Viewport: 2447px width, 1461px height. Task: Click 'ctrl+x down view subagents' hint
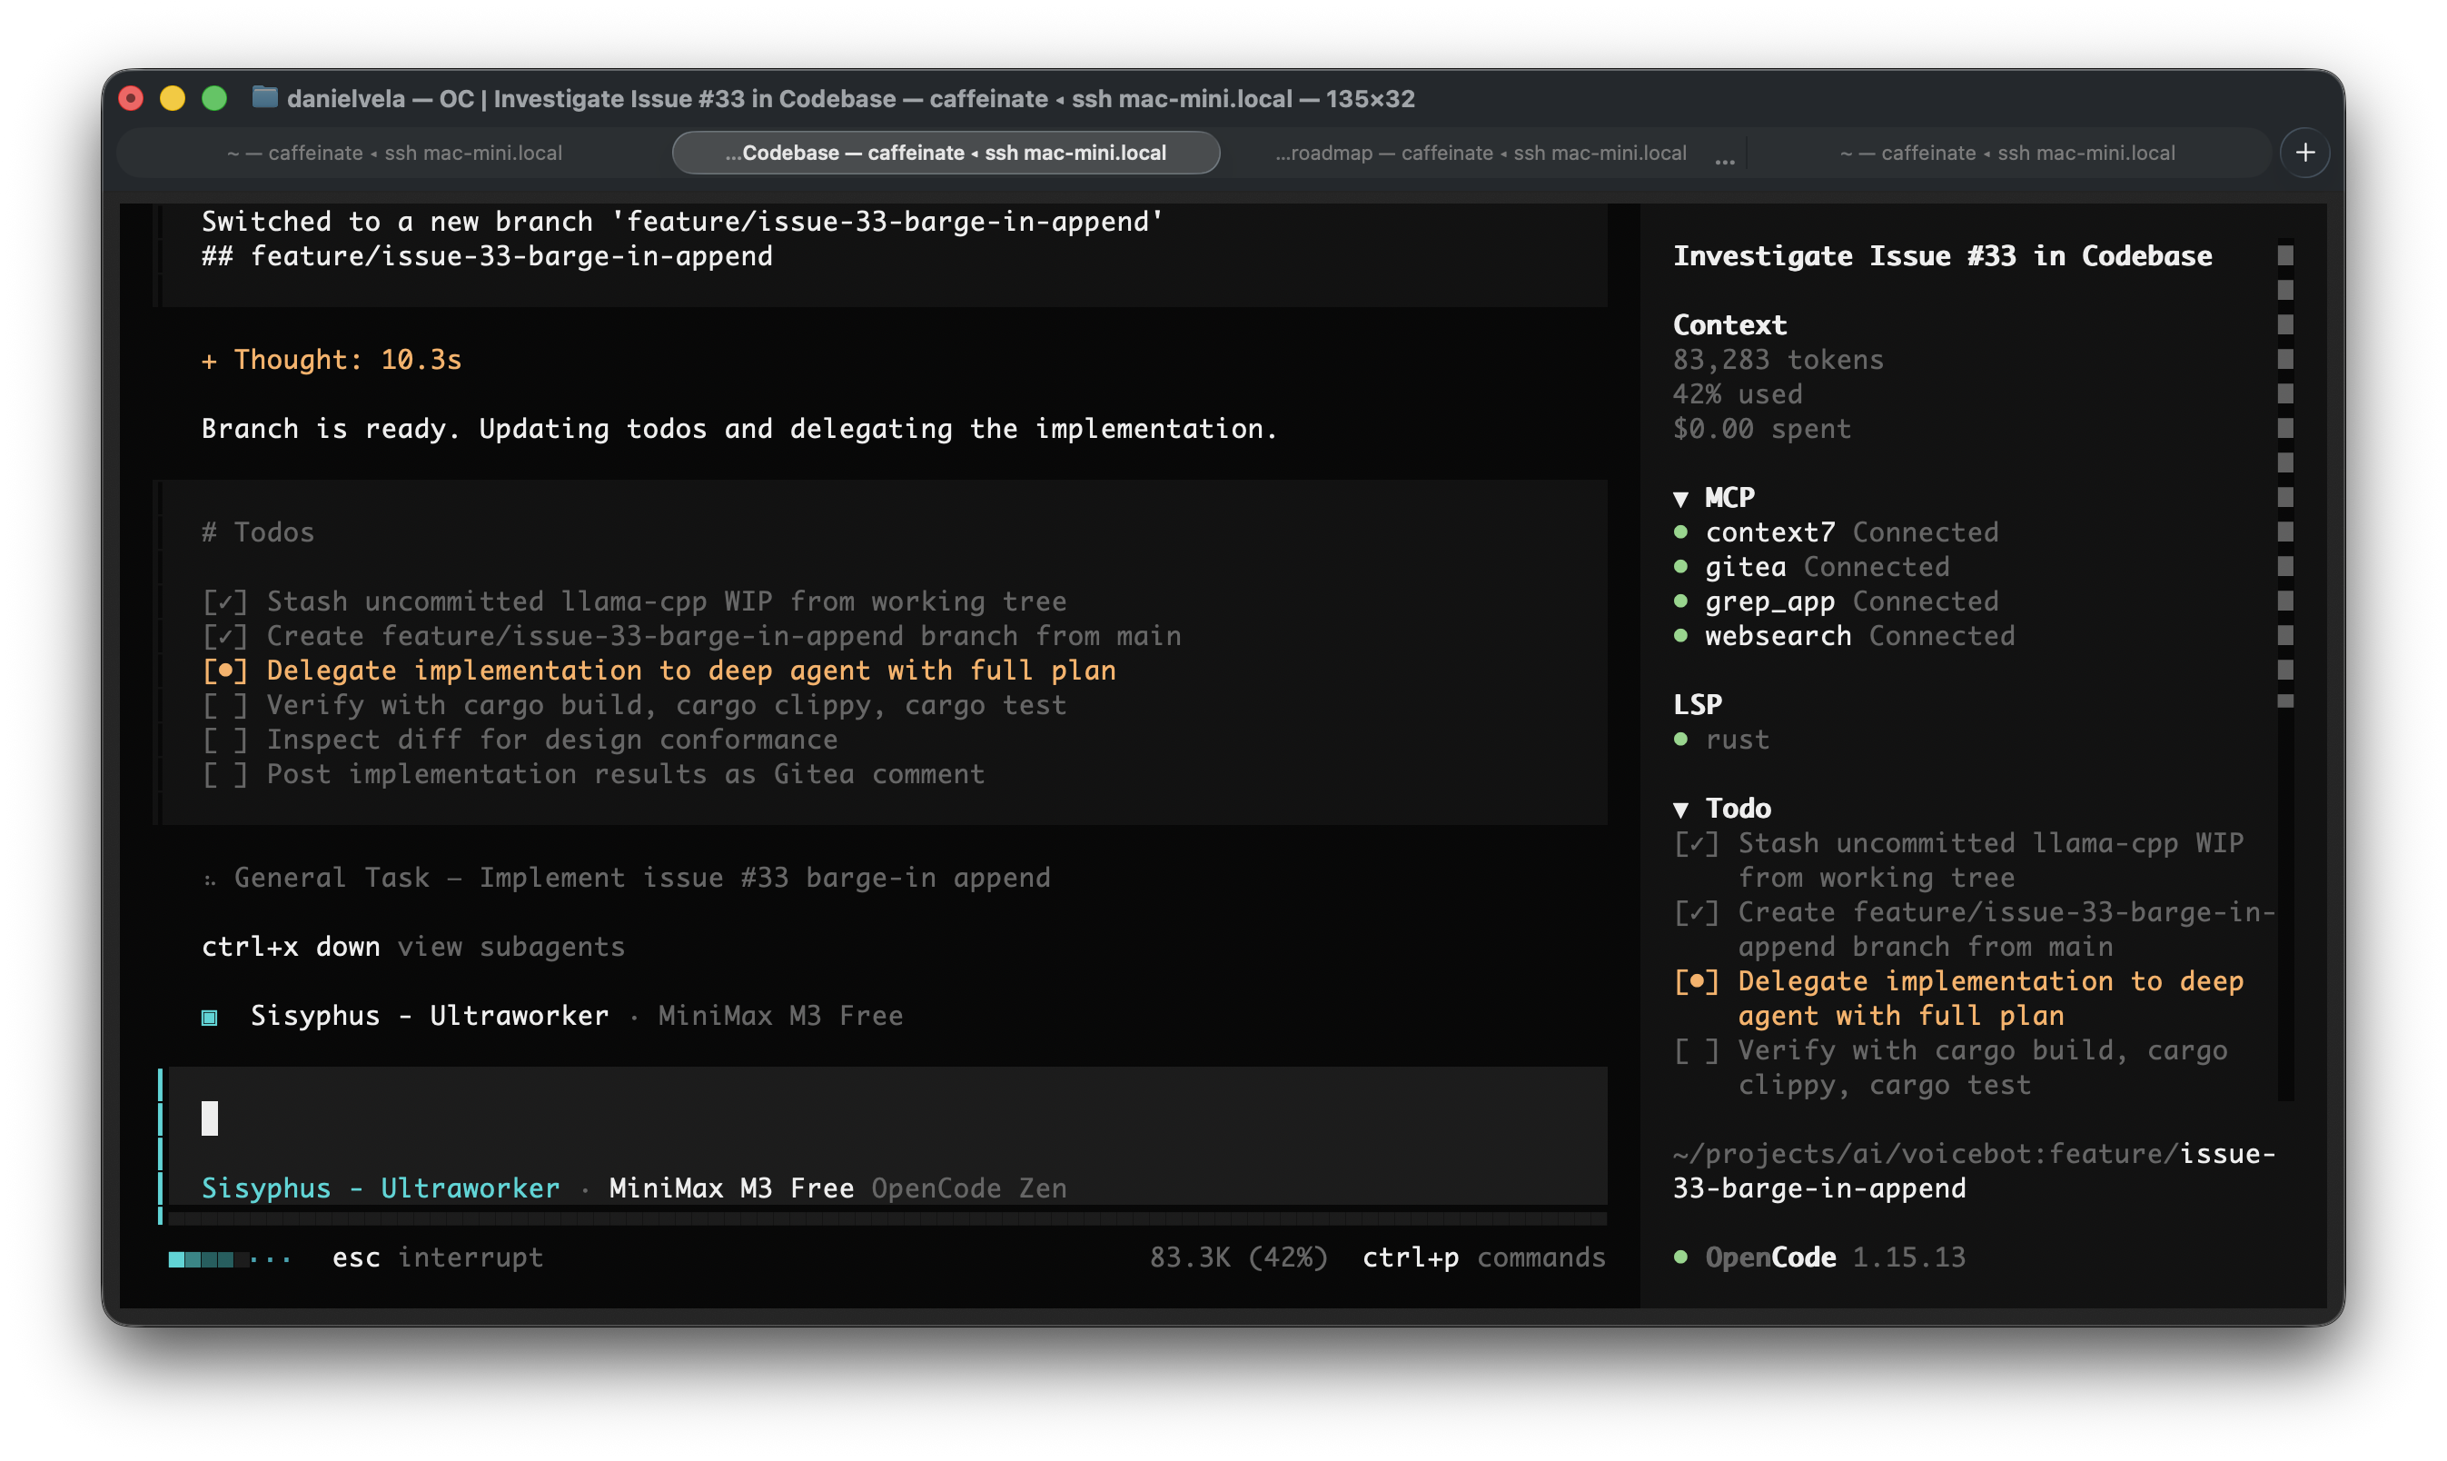pos(413,947)
